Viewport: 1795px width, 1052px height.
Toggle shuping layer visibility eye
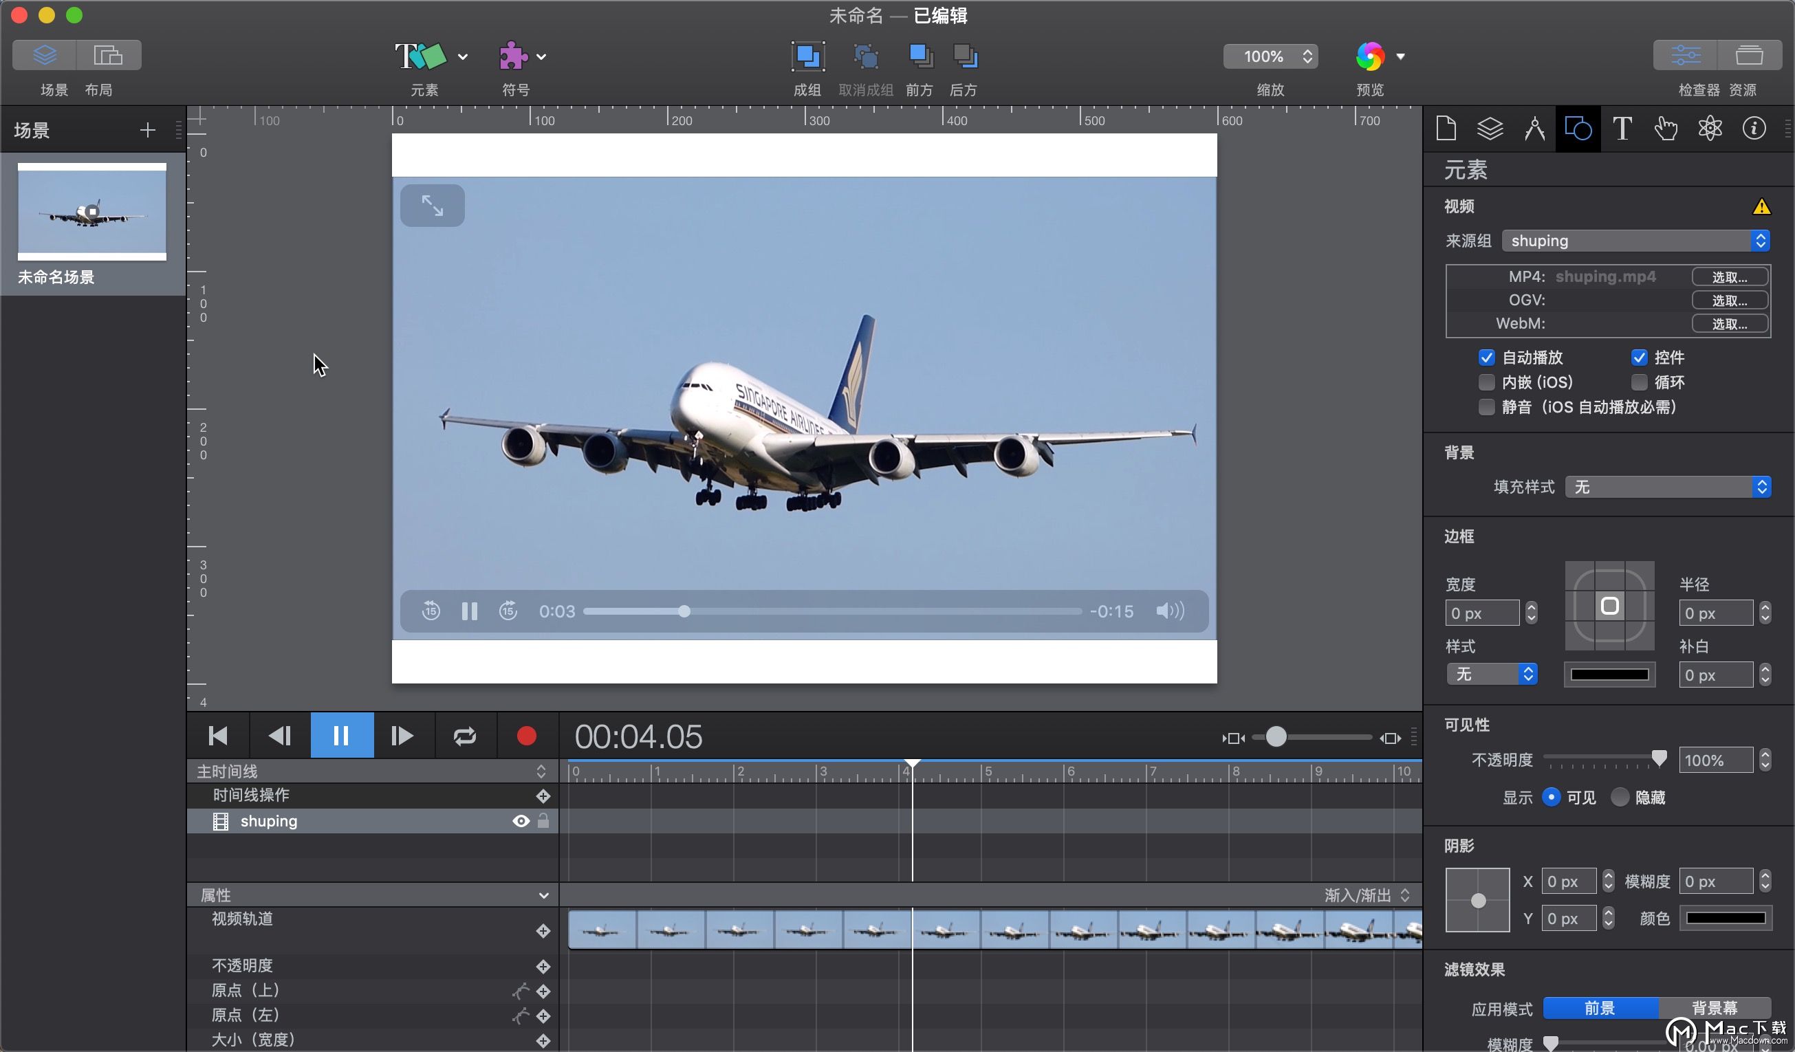click(521, 820)
